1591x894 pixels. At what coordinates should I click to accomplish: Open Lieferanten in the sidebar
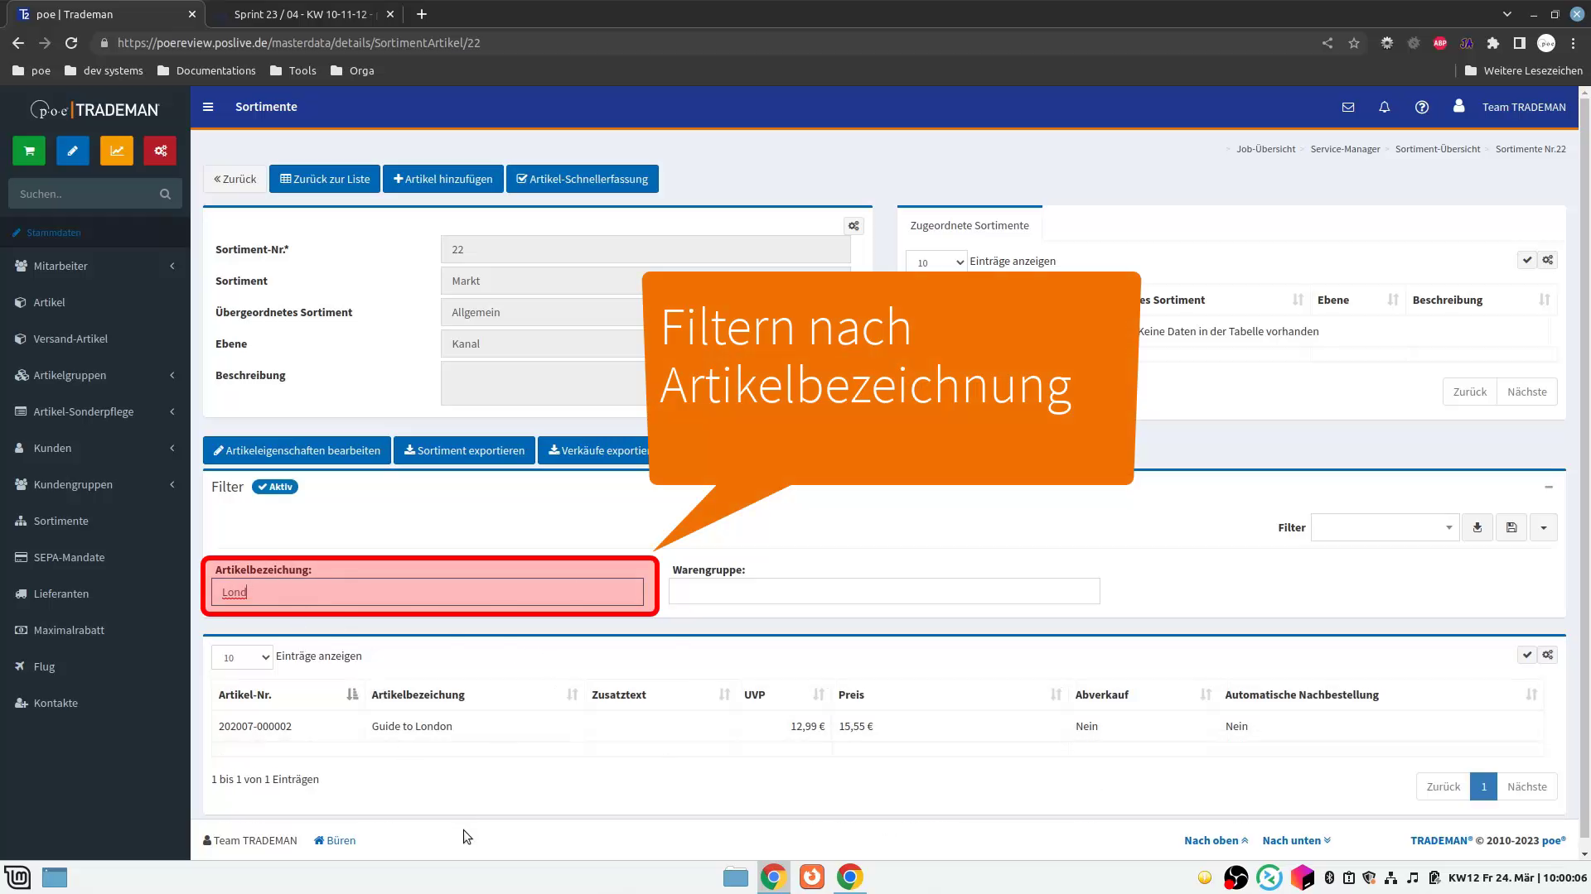point(95,594)
